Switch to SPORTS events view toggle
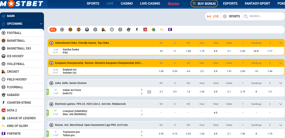The height and width of the screenshot is (138, 285). 232,16
